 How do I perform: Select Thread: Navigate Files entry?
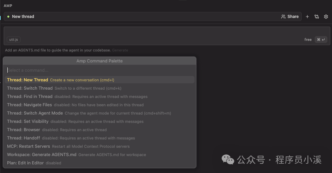(100, 105)
